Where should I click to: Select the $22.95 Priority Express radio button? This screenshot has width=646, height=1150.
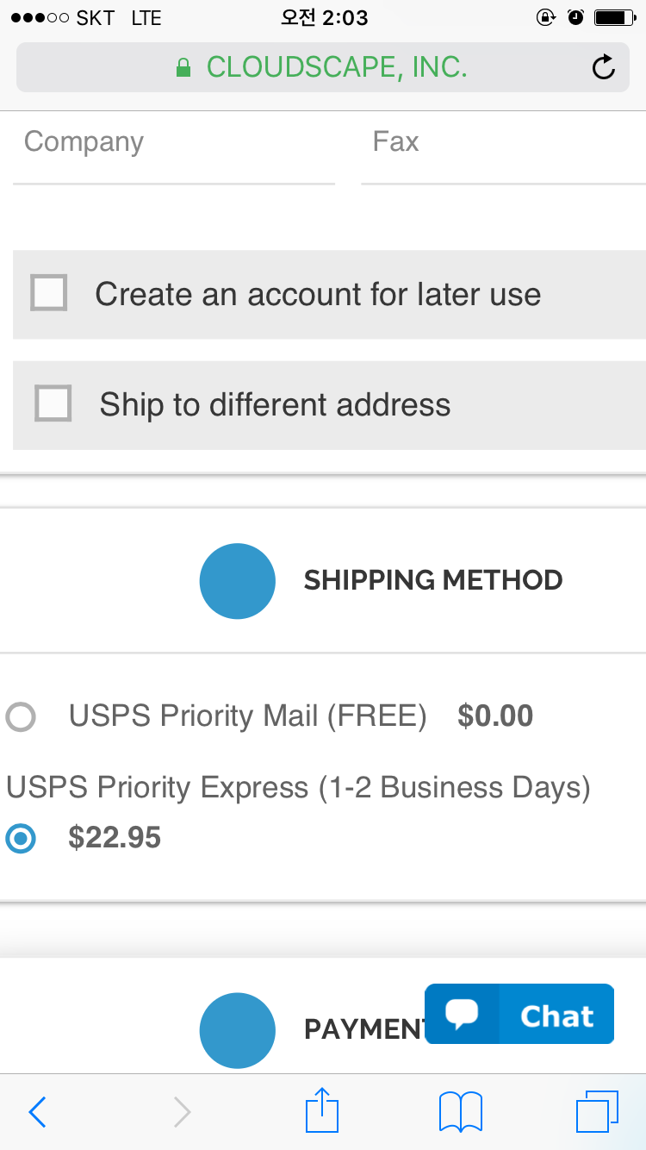point(21,838)
